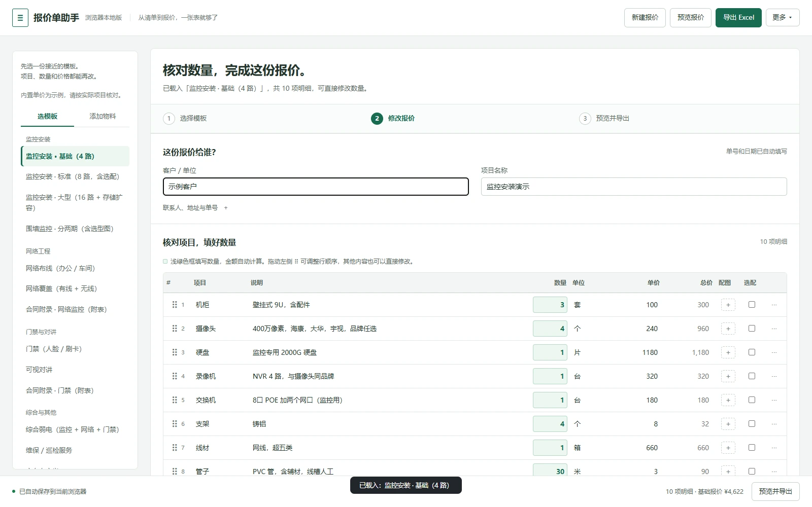The image size is (812, 507).
Task: Check the 选配 box for 硬盘
Action: click(752, 352)
